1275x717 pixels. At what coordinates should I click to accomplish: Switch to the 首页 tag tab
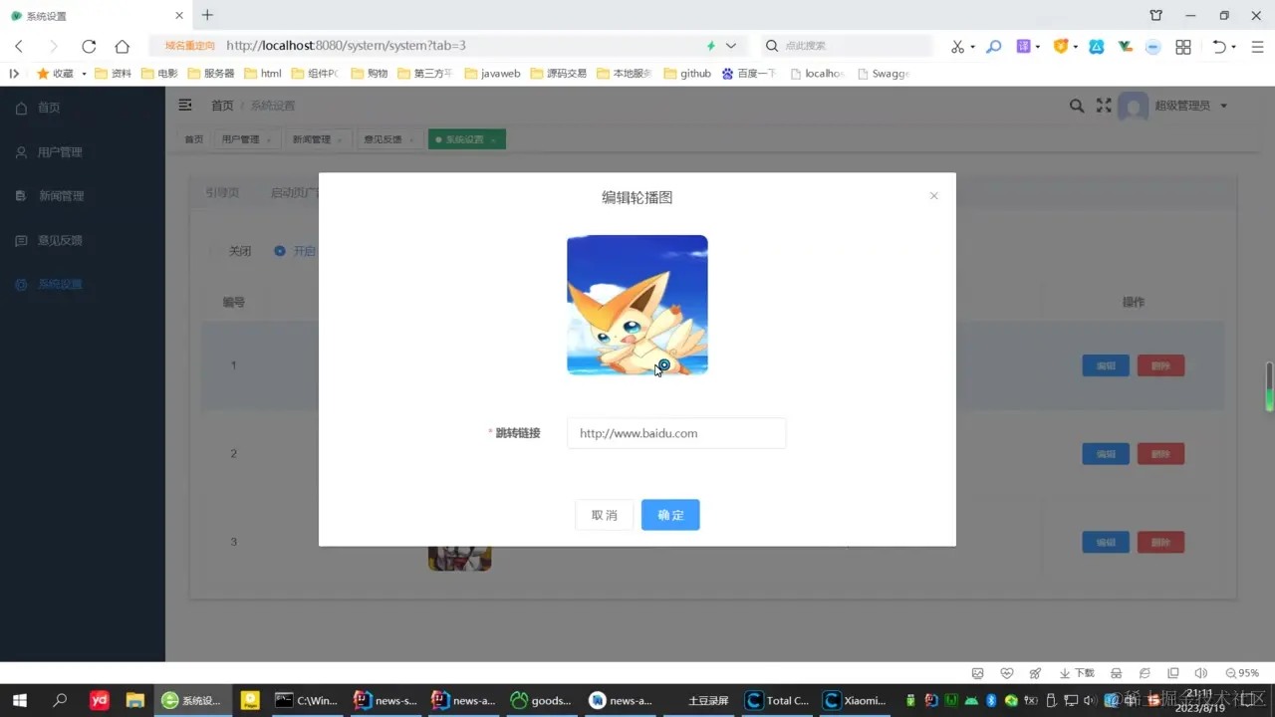click(x=193, y=139)
